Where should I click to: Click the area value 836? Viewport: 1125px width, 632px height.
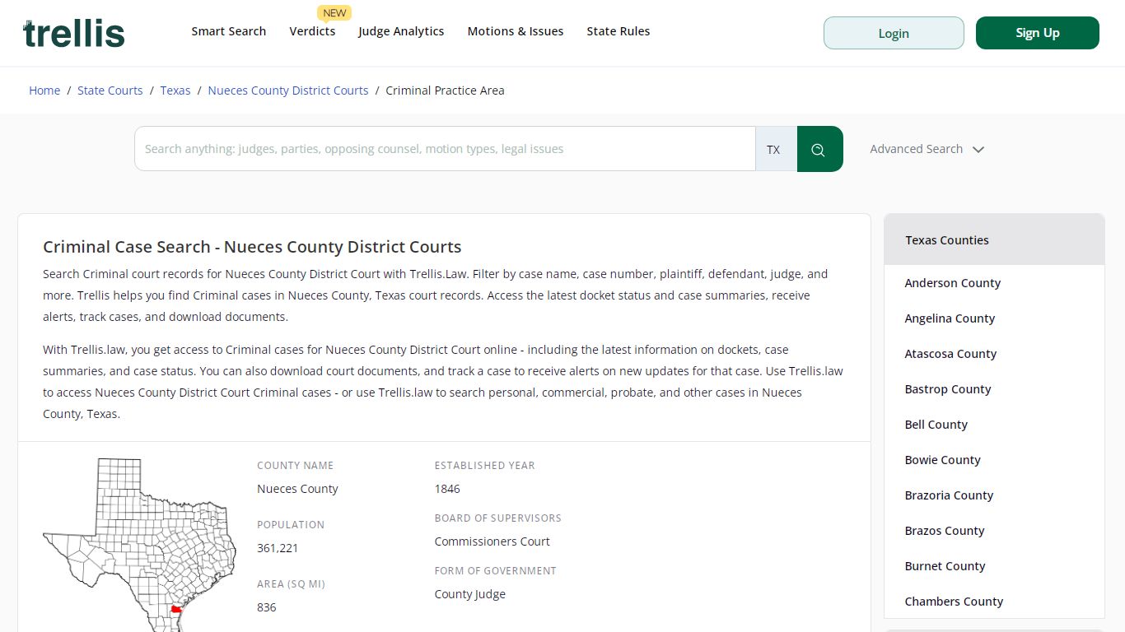[267, 607]
